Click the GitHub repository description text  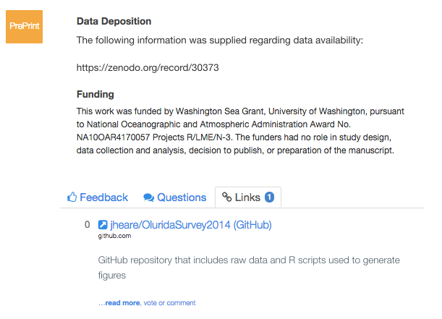[x=249, y=268]
